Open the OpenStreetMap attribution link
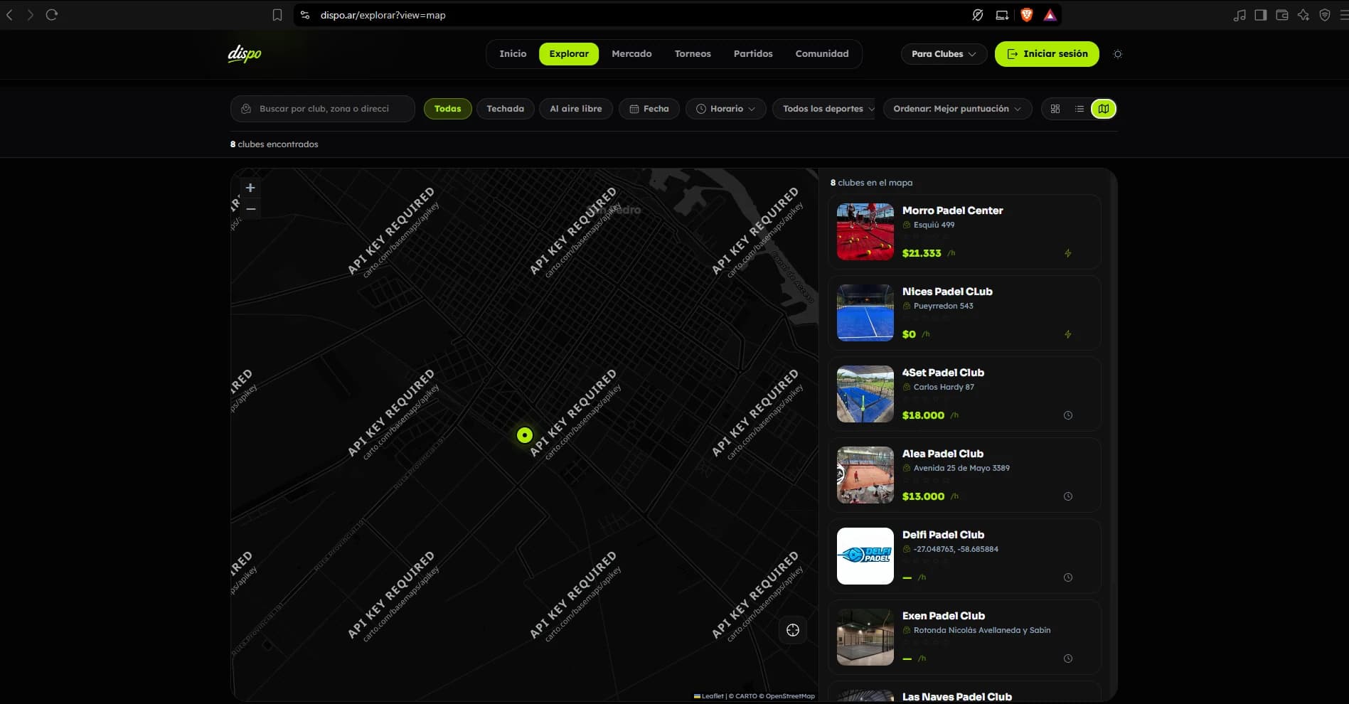This screenshot has height=704, width=1349. coord(790,696)
